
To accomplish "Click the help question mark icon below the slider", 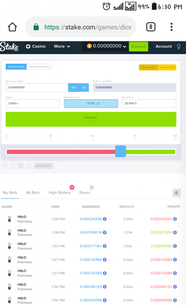I will [x=13, y=166].
